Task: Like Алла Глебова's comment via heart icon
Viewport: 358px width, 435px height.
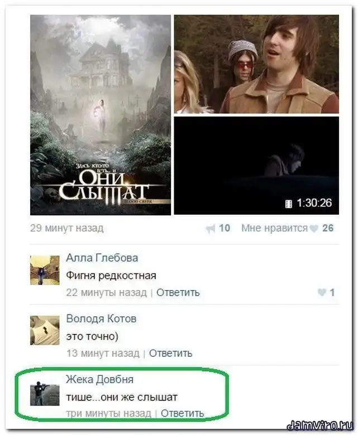Action: click(x=322, y=292)
